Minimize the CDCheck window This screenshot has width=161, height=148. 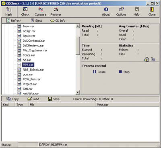point(148,3)
